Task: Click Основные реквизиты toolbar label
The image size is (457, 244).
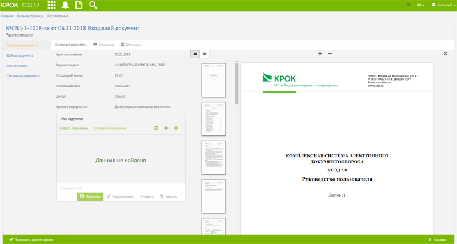Action: pyautogui.click(x=70, y=45)
